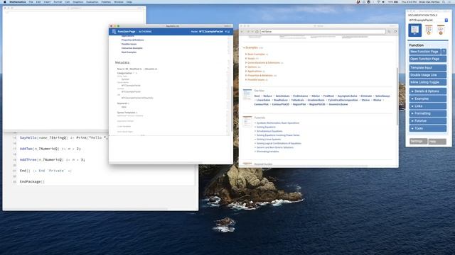The height and width of the screenshot is (255, 455).
Task: Click Double Usage Line button
Action: pos(428,75)
